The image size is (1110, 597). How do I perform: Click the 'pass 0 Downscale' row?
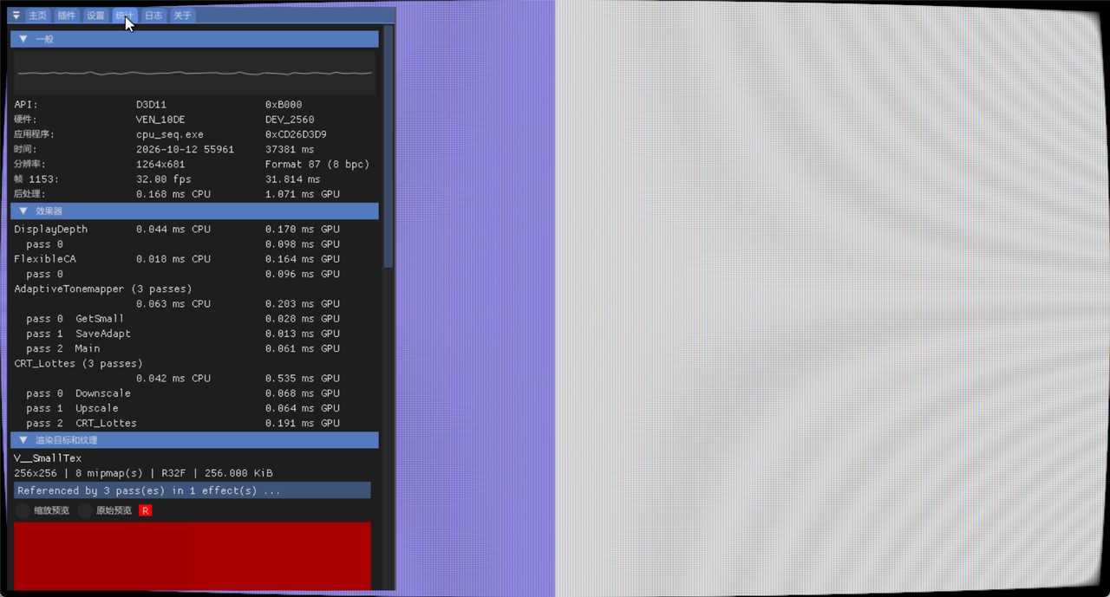[x=78, y=393]
